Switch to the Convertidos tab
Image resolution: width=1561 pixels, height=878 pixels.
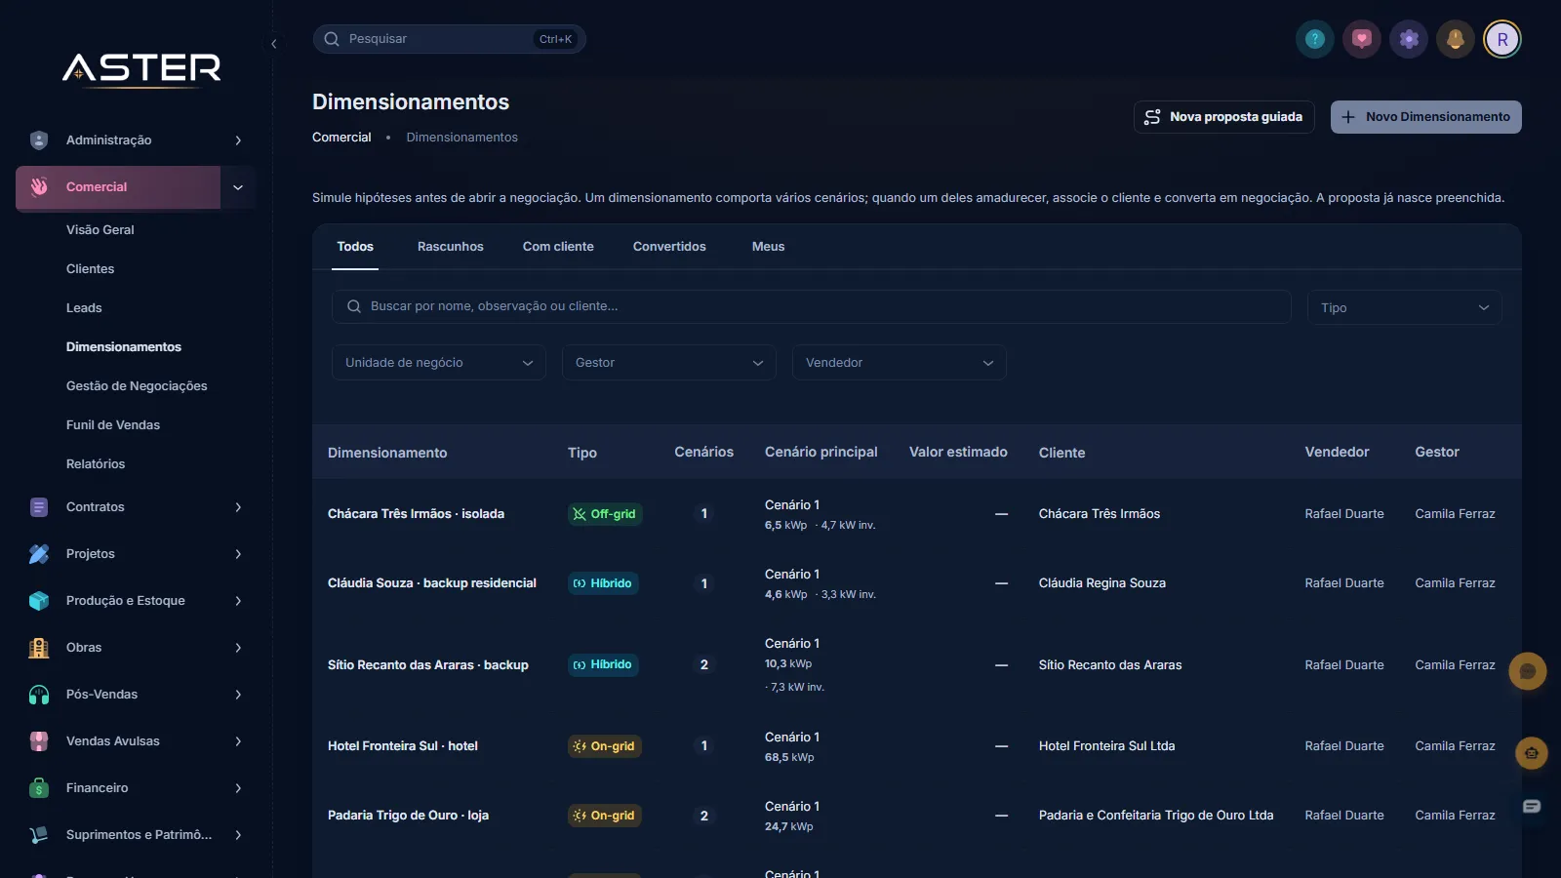[x=669, y=247]
